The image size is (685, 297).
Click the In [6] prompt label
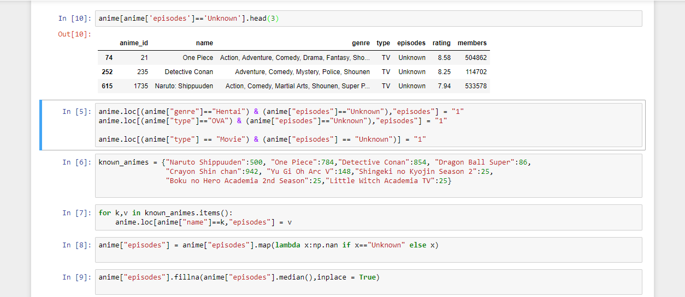pos(77,162)
